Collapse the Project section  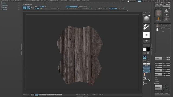(157, 84)
